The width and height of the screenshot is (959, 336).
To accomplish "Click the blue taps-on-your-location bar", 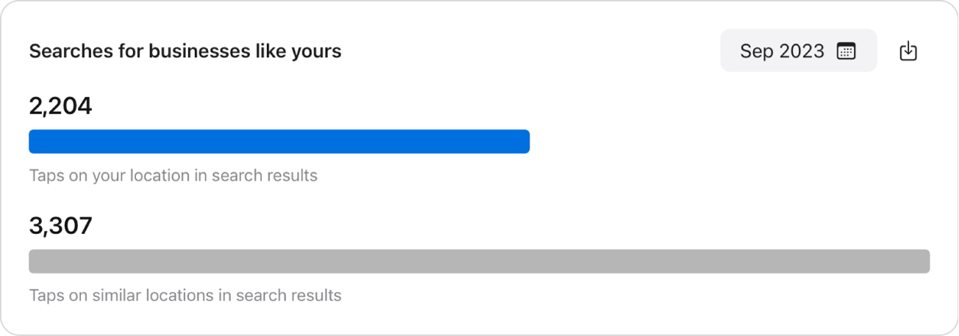I will (x=279, y=142).
